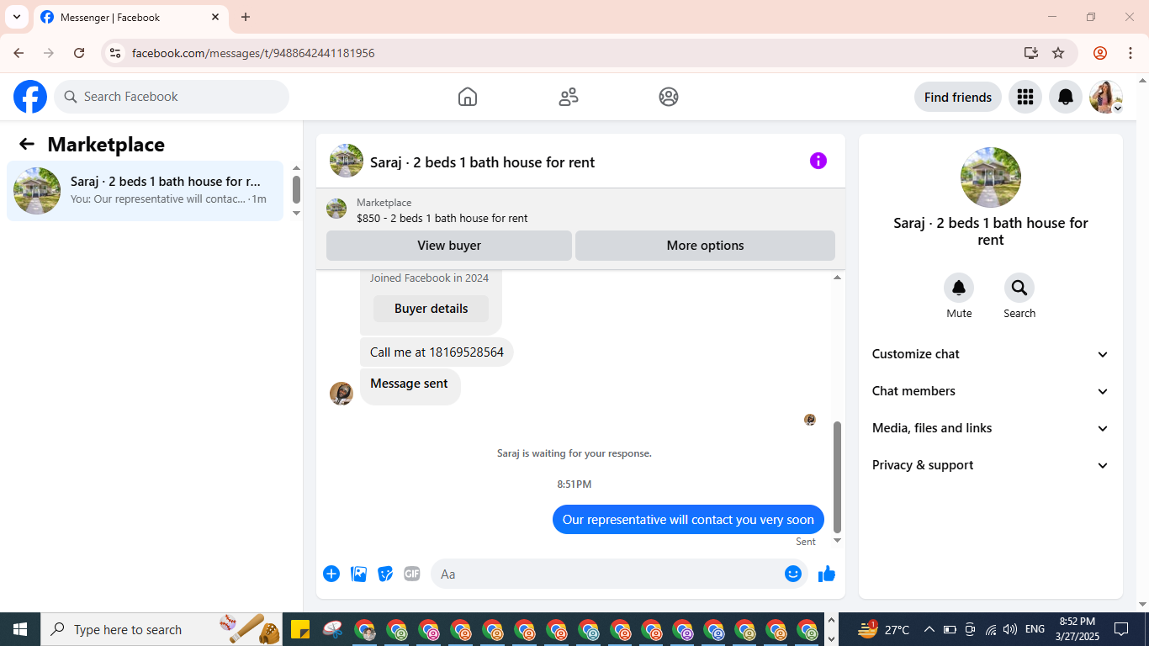
Task: Open conversation information purple icon
Action: point(818,161)
